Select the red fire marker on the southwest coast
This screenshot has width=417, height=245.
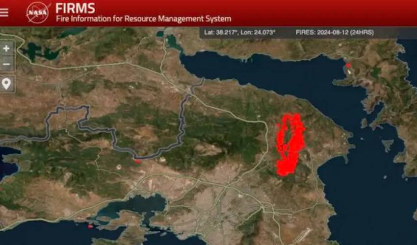point(90,226)
